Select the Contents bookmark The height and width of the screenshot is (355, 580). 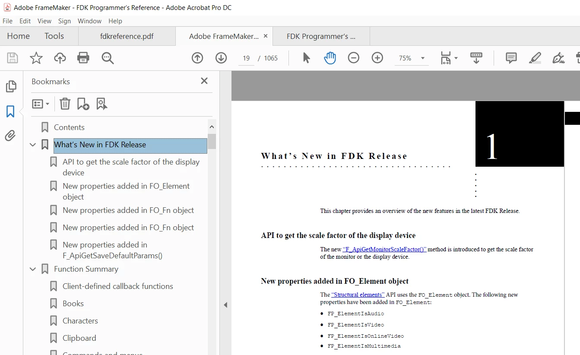[x=69, y=127]
